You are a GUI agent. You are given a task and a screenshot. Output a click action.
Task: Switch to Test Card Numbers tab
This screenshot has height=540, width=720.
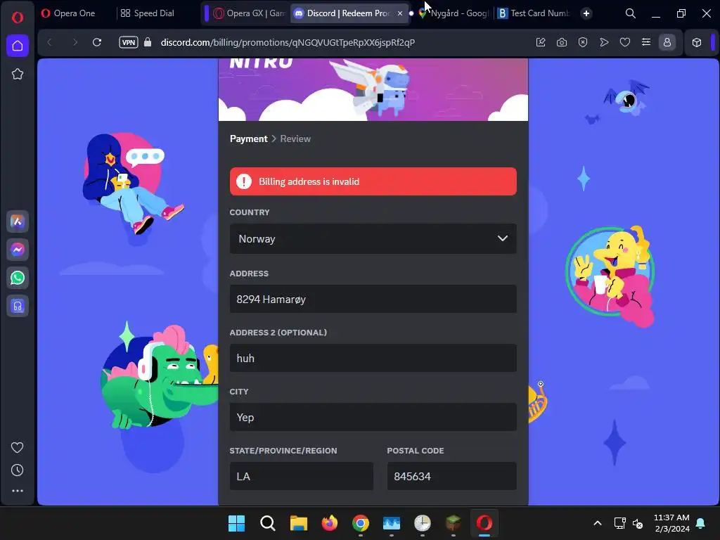[535, 13]
